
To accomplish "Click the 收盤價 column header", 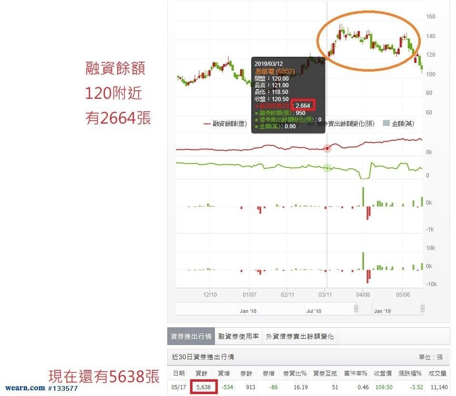I will (x=383, y=373).
